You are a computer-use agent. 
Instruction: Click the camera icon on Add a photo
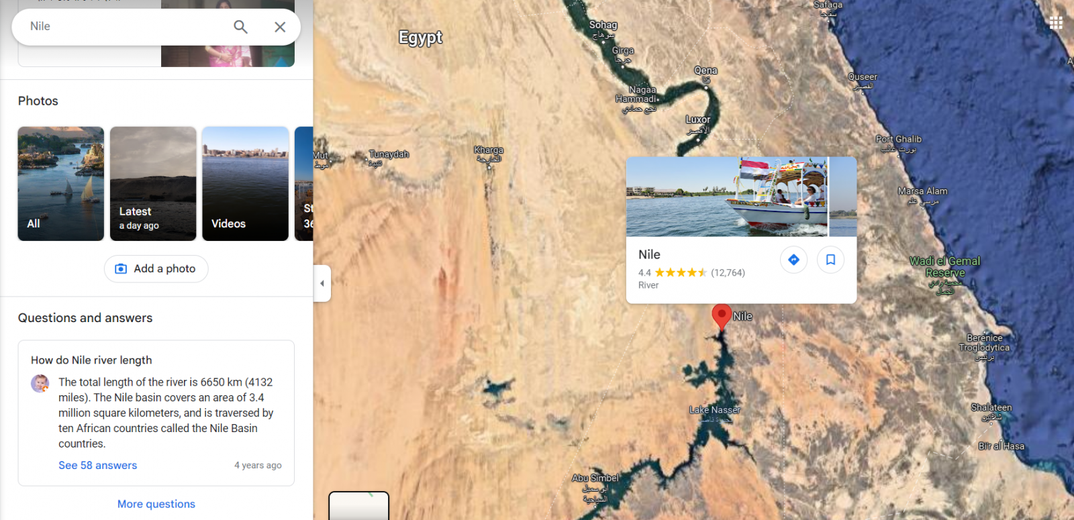121,269
